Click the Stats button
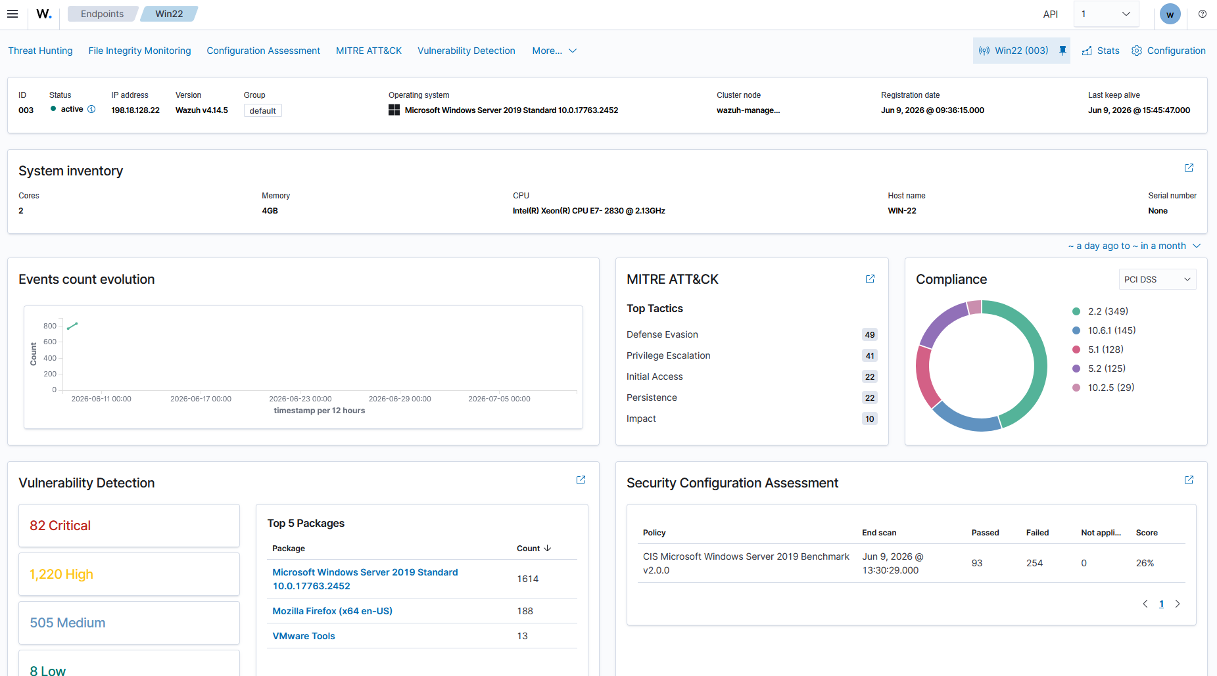 [x=1101, y=51]
